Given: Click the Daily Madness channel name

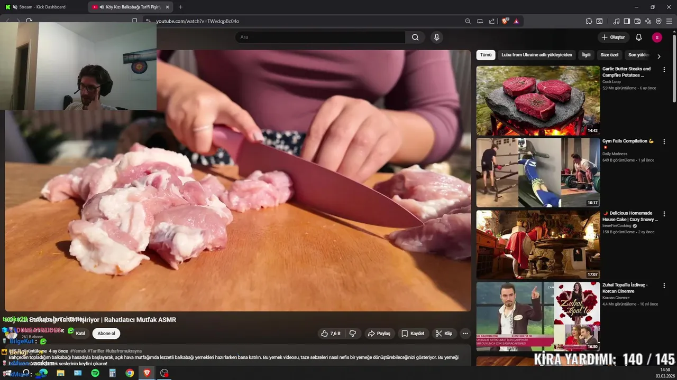Looking at the screenshot, I should [x=615, y=154].
